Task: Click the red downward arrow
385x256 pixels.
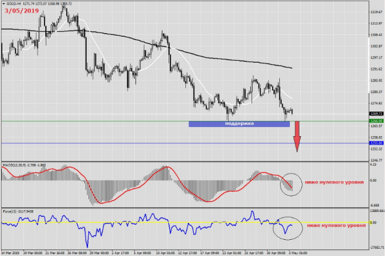Action: point(297,137)
